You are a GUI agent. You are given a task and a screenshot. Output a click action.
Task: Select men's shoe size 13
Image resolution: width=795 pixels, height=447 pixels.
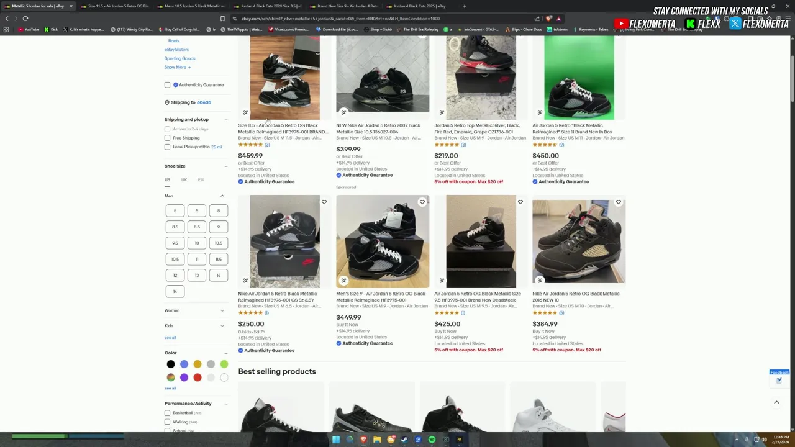click(x=196, y=276)
